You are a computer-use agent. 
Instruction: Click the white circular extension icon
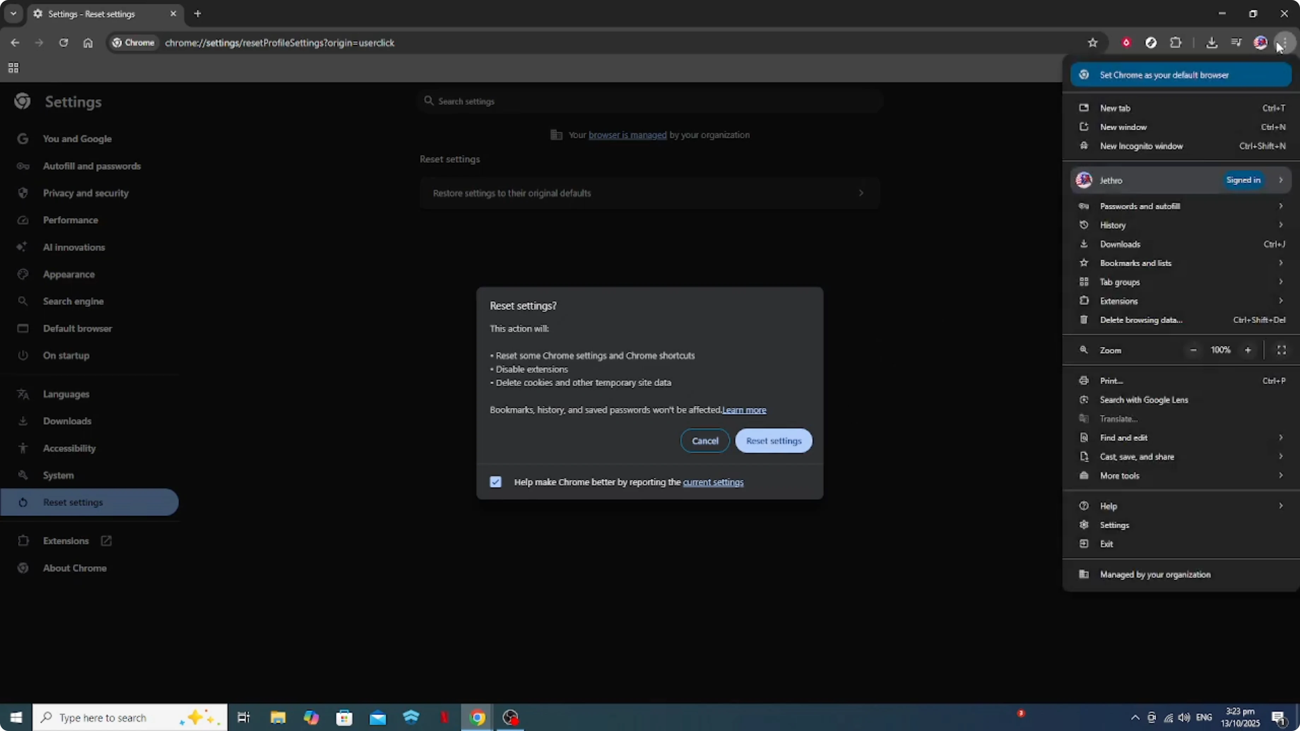click(x=1151, y=43)
